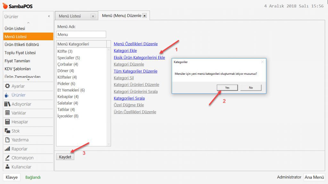The width and height of the screenshot is (328, 184).
Task: Click the Kaydet button
Action: (65, 157)
